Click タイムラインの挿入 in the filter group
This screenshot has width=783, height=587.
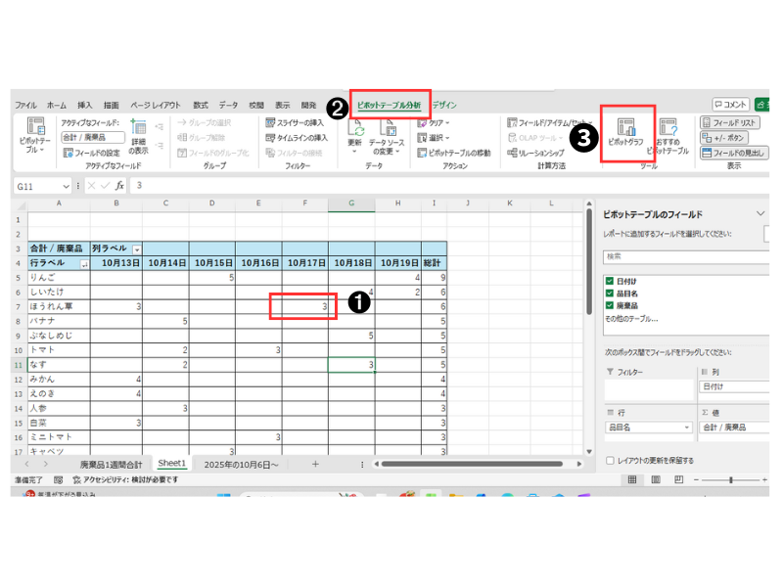coord(296,138)
